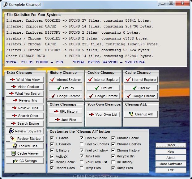Click the eye icon for Review Spyware
The width and height of the screenshot is (192, 179).
(11, 131)
